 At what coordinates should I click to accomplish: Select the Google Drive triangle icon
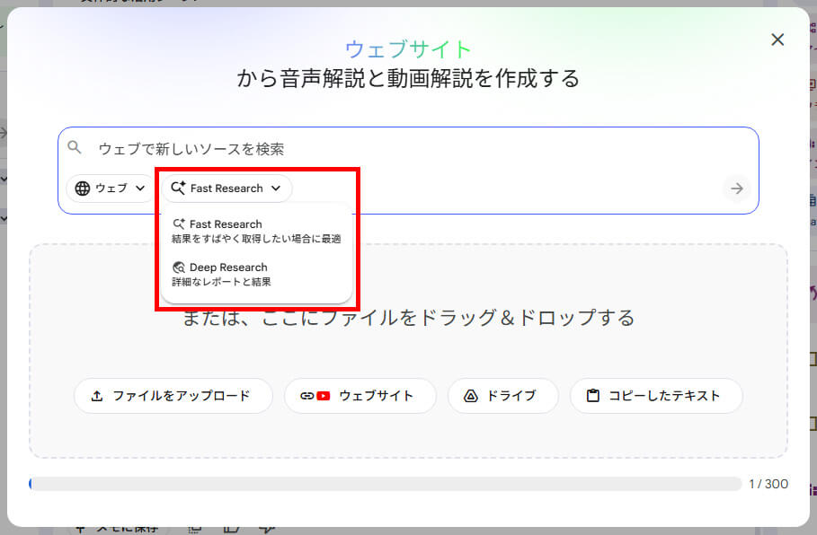[469, 395]
